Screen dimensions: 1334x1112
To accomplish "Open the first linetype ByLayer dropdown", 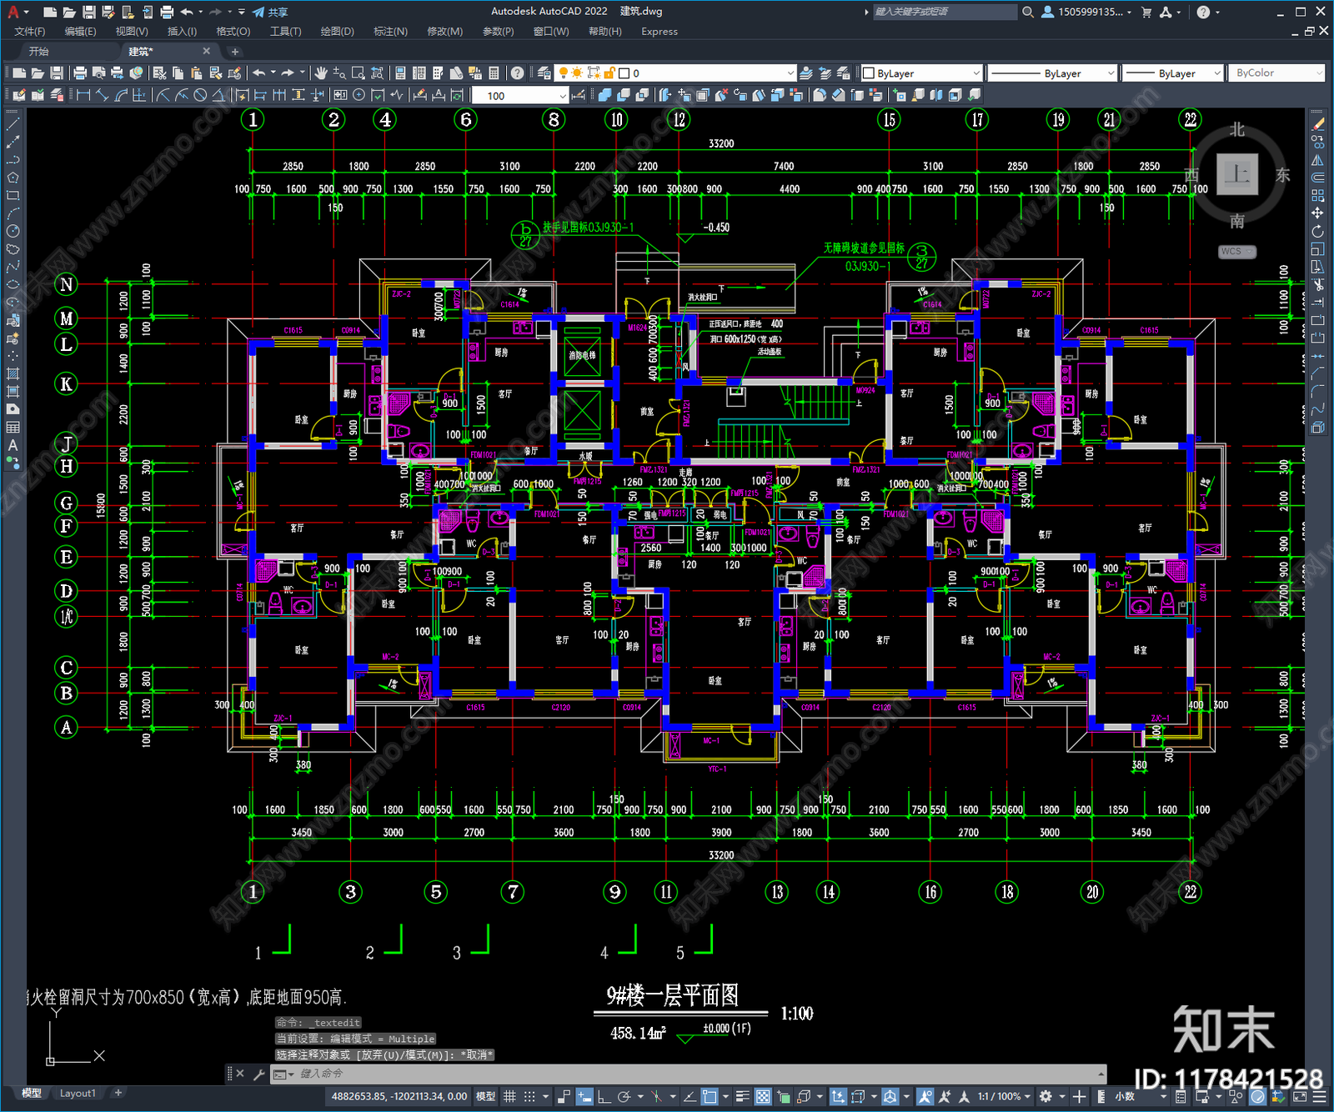I will click(x=1051, y=73).
